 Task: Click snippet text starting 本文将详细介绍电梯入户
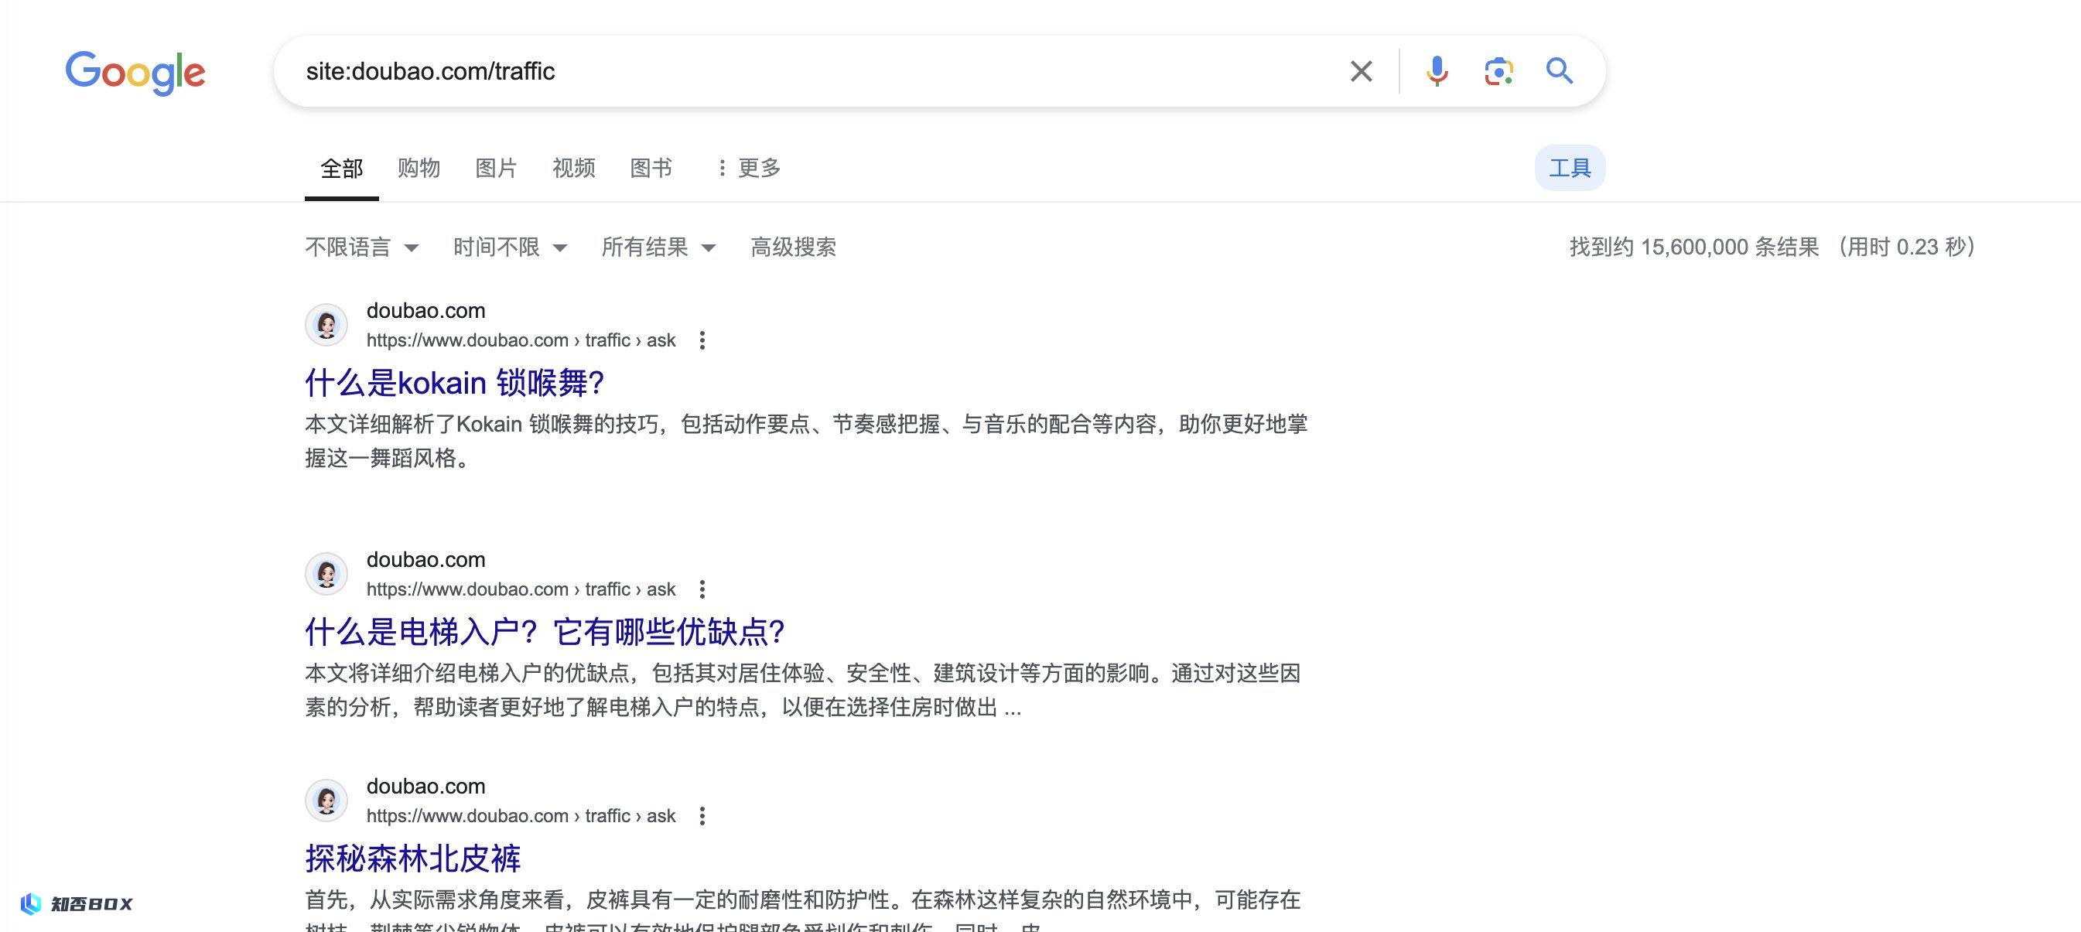pyautogui.click(x=803, y=691)
